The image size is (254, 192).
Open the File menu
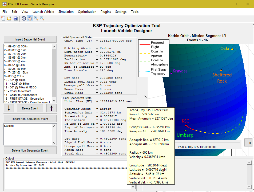click(x=5, y=12)
